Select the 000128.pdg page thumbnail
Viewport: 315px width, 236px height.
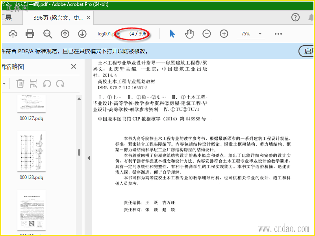pyautogui.click(x=31, y=151)
